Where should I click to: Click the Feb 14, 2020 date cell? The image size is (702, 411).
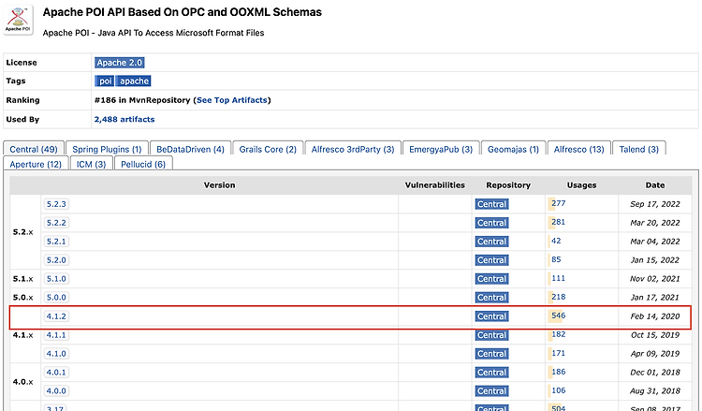pos(655,316)
